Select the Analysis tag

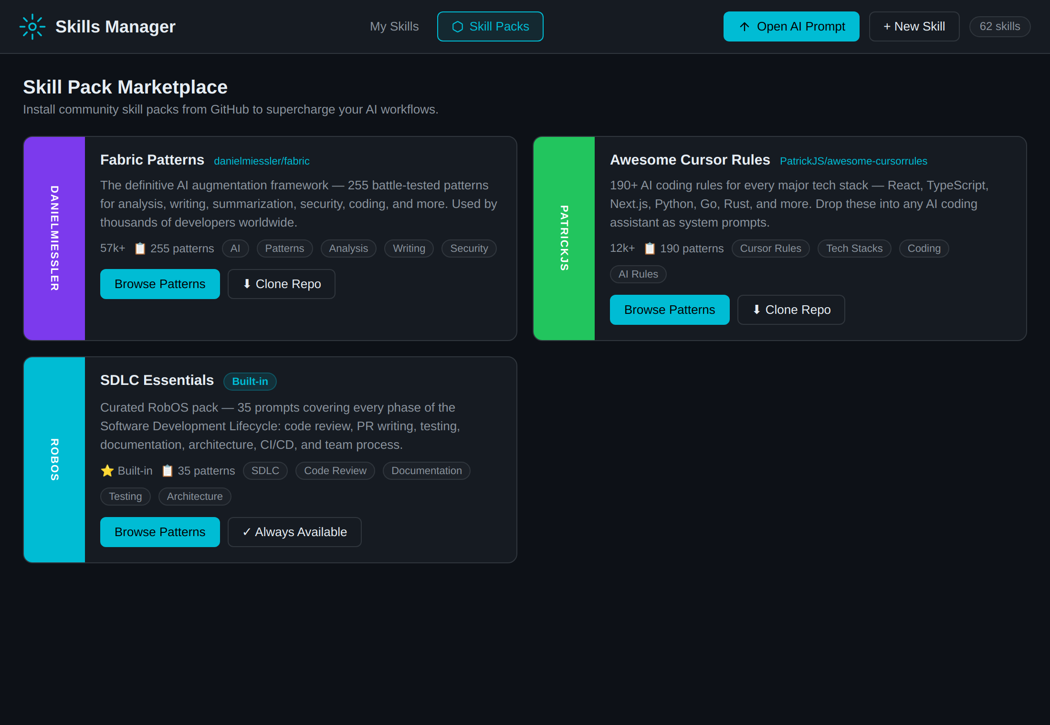coord(348,249)
